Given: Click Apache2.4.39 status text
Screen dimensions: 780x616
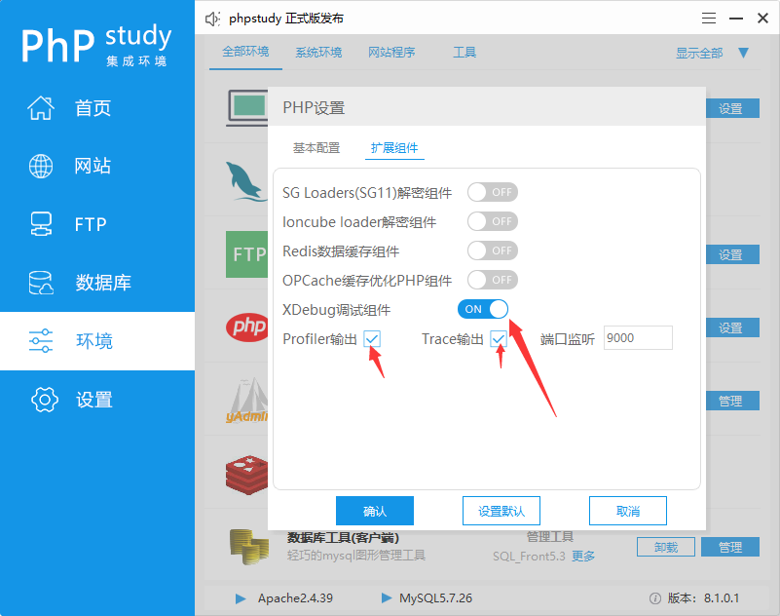Looking at the screenshot, I should [295, 598].
